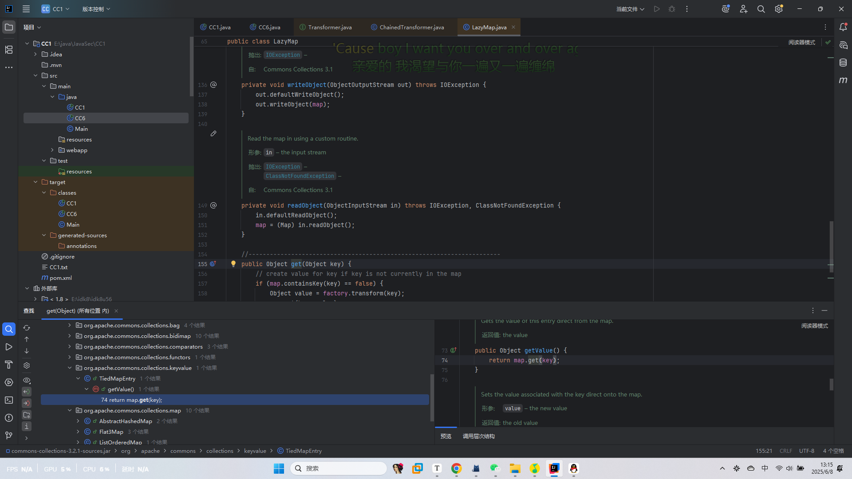852x479 pixels.
Task: Click the Find tool window icon
Action: [x=9, y=329]
